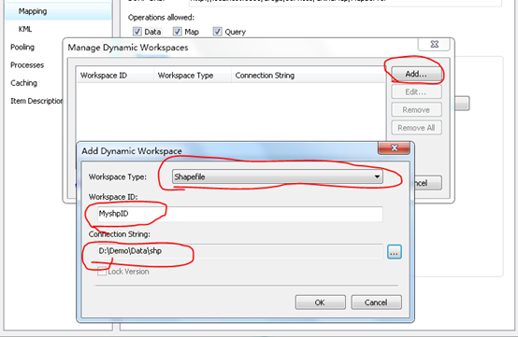Close the Add Dynamic Workspace dialog
Screen dimensions: 518x337
tap(395, 147)
